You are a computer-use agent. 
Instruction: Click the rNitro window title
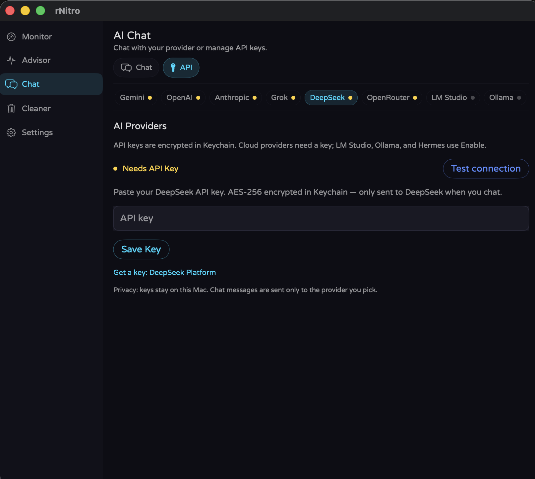coord(68,11)
